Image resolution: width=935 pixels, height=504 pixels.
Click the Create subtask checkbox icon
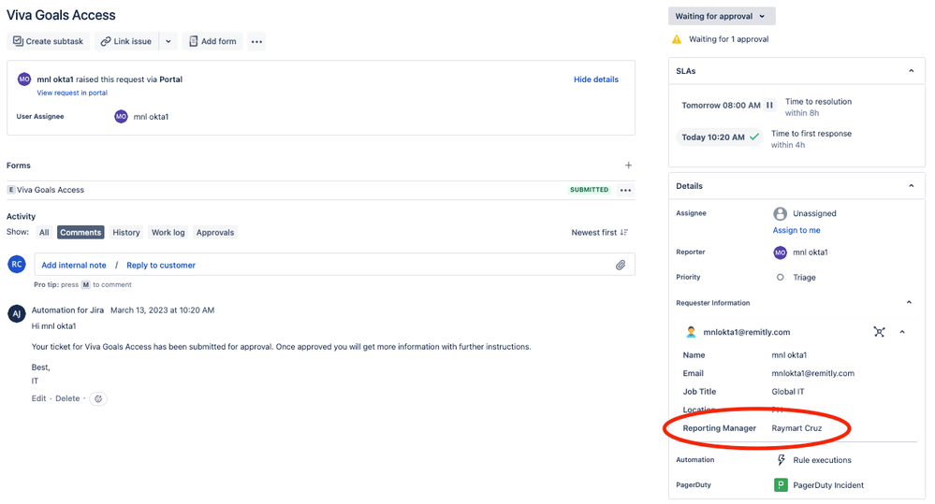coord(18,41)
